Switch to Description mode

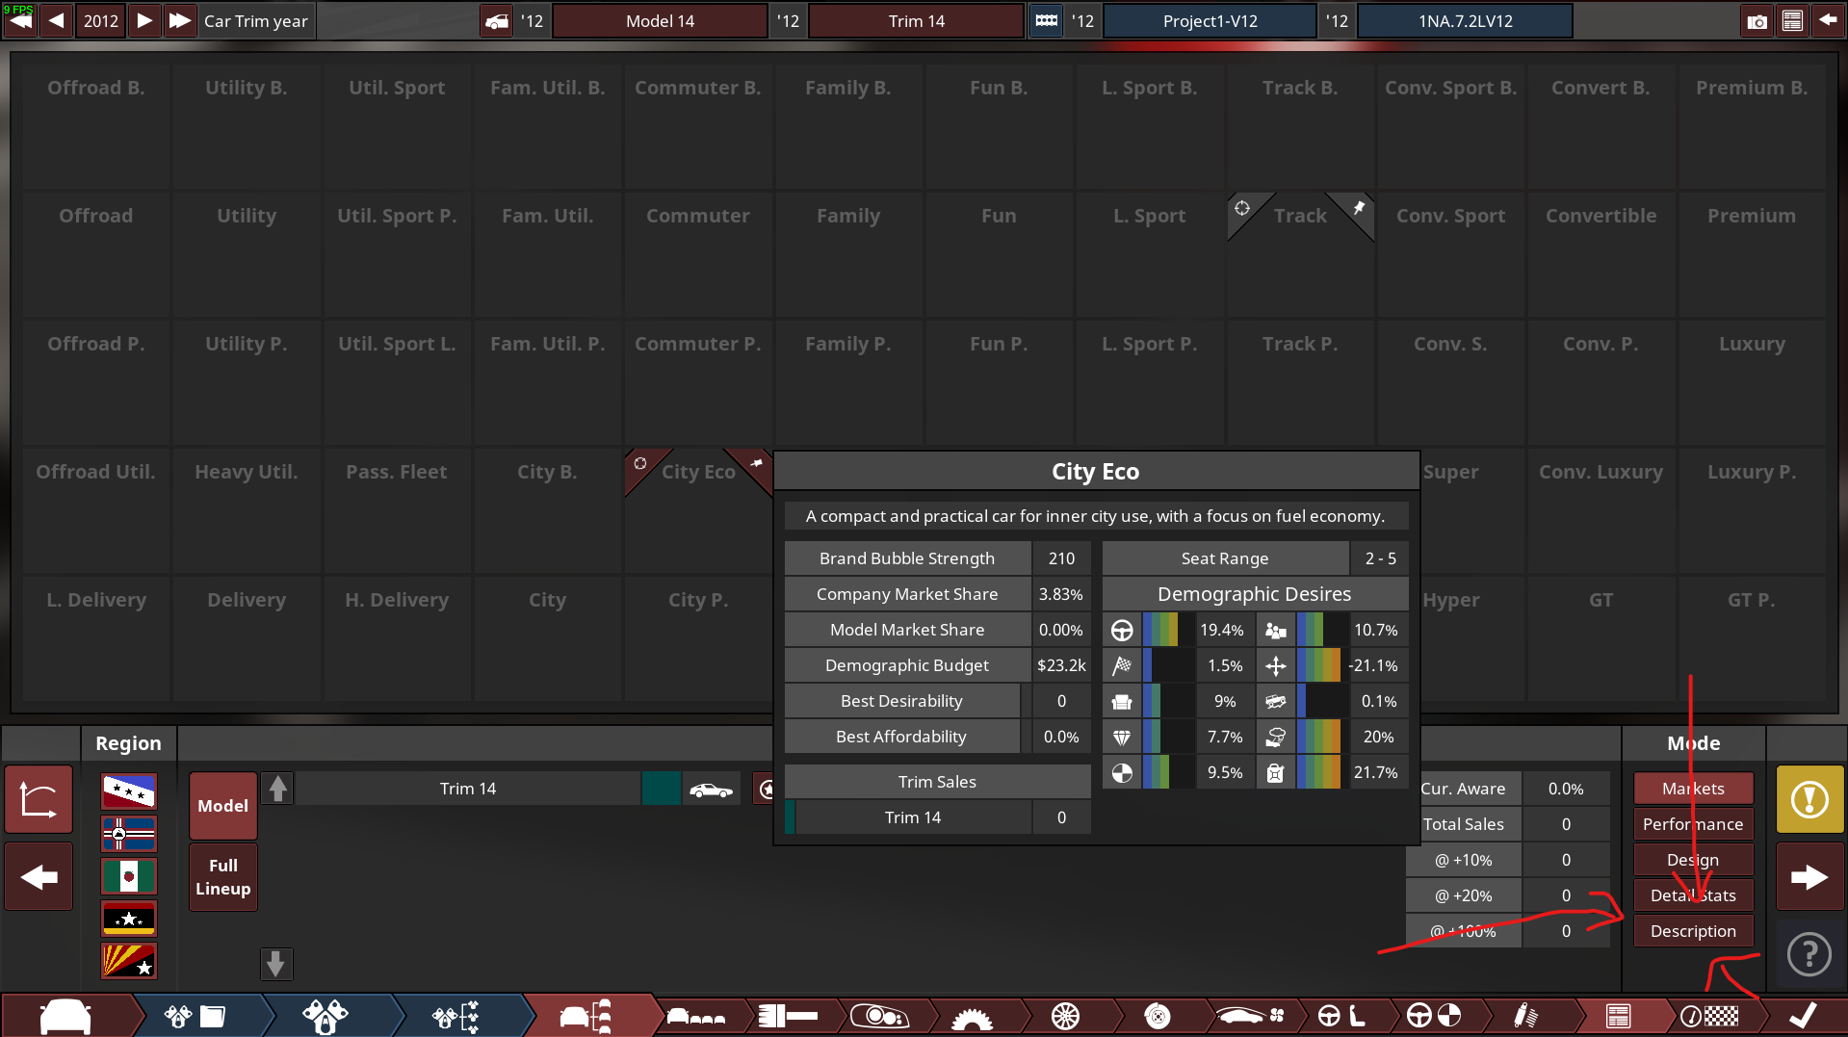[1693, 931]
